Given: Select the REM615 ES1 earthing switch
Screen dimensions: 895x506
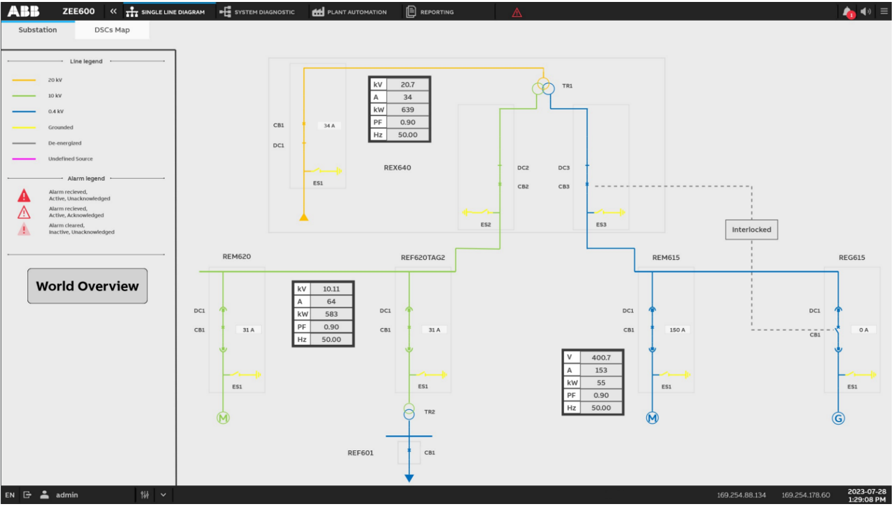Looking at the screenshot, I should (x=672, y=375).
